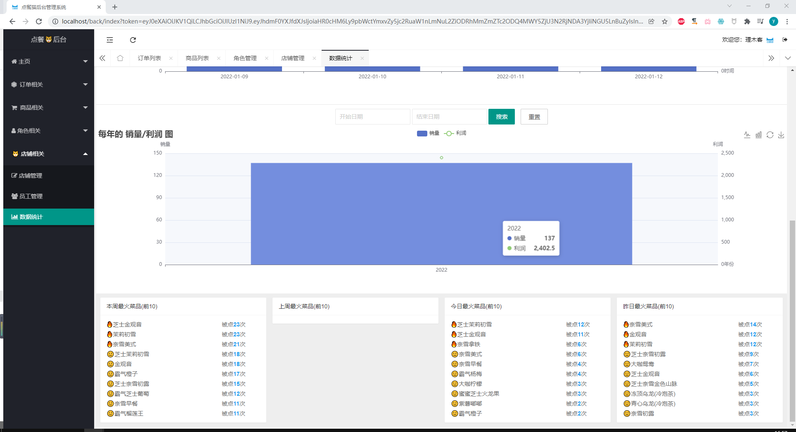
Task: Collapse the 店铺相关 sidebar menu
Action: click(x=49, y=154)
